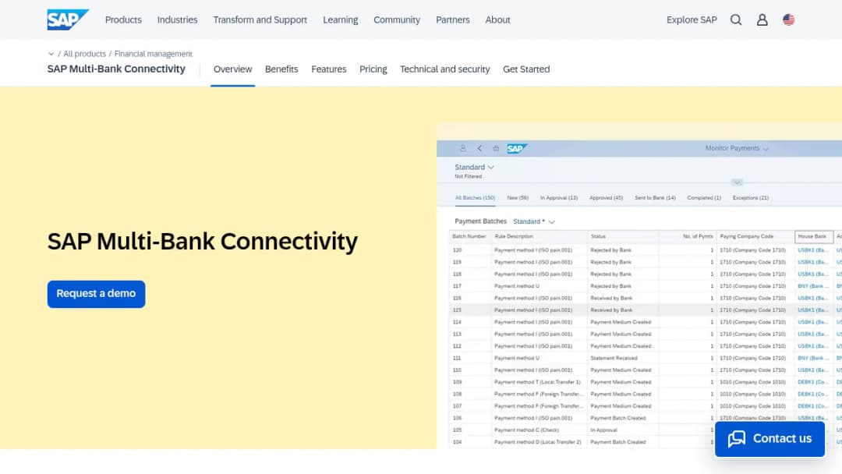842x474 pixels.
Task: Select In Approval (13) tab
Action: [x=559, y=197]
